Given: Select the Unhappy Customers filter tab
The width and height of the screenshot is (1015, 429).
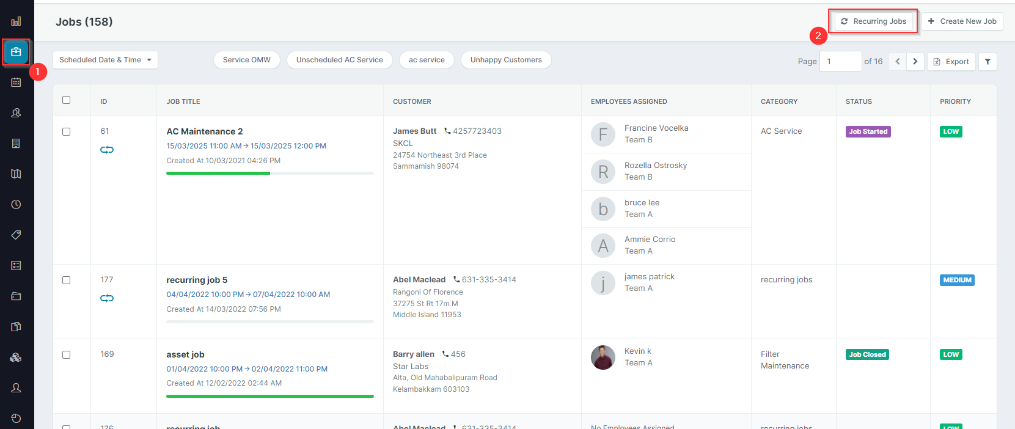Looking at the screenshot, I should pos(506,60).
